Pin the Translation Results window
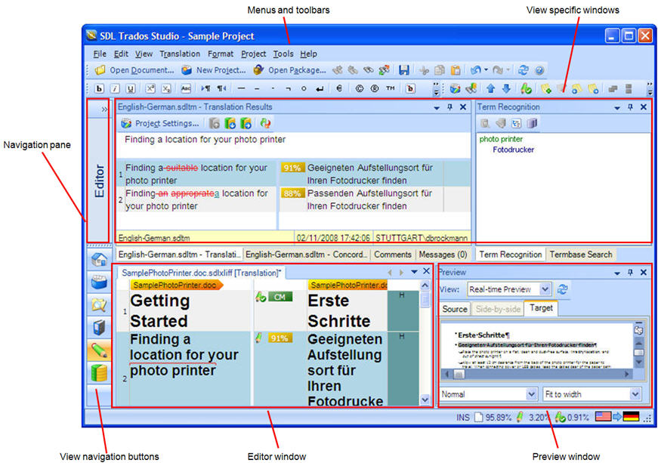658x463 pixels. point(449,107)
